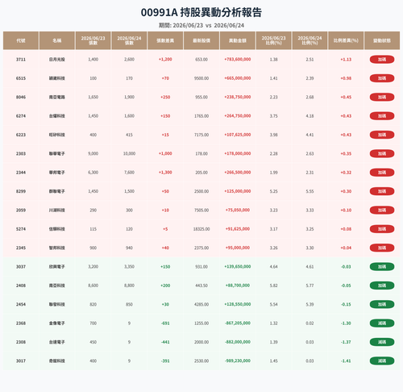This screenshot has width=403, height=392.
Task: Click the amount +91,625,000
Action: [238, 229]
